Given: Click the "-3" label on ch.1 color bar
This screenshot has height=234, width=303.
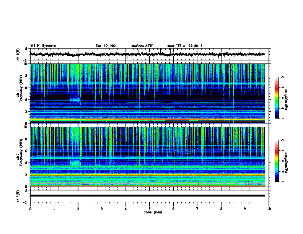Looking at the screenshot, I should [282, 77].
